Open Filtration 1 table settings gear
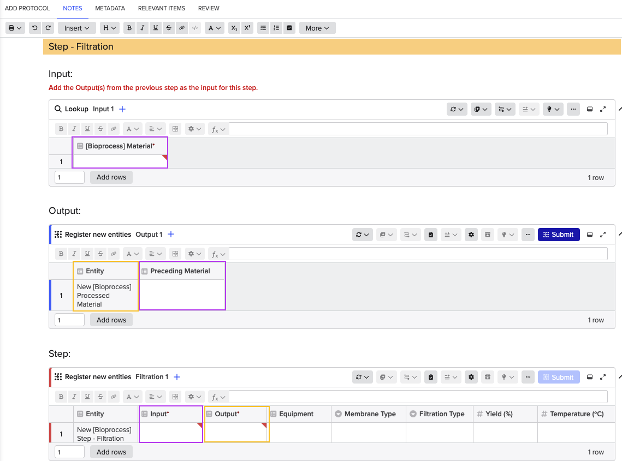622x461 pixels. (471, 377)
